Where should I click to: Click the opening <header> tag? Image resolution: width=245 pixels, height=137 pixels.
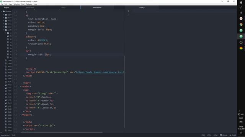coord(26,86)
